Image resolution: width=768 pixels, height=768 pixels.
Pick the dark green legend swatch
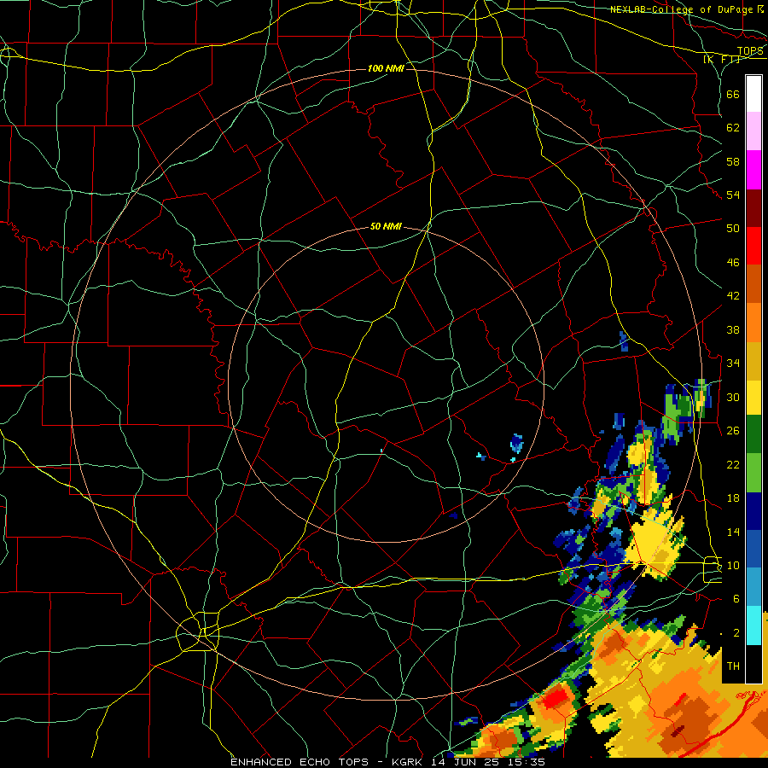(753, 434)
